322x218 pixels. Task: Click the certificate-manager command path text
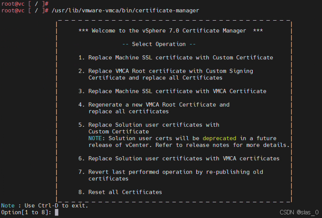pyautogui.click(x=125, y=10)
